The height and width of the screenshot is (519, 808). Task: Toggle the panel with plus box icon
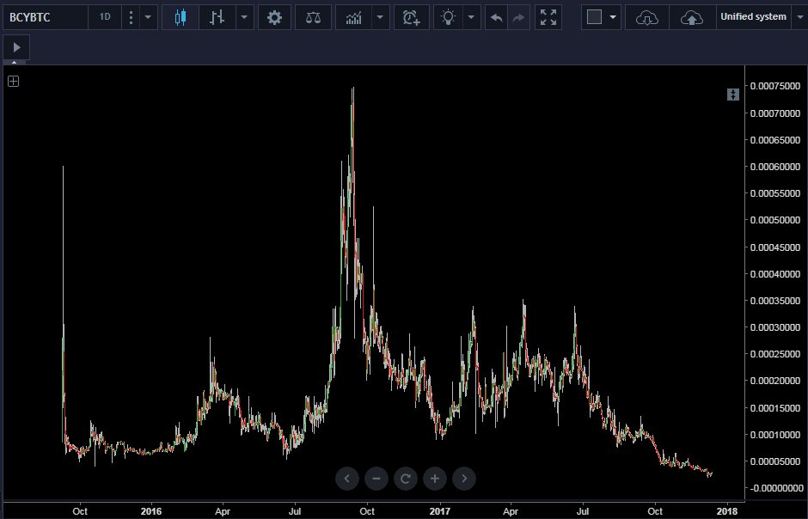[x=14, y=82]
